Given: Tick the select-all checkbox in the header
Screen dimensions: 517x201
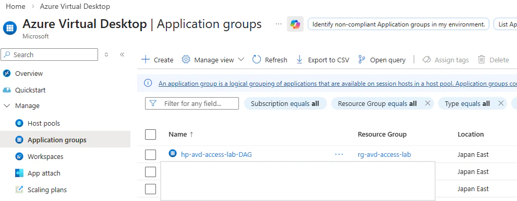Looking at the screenshot, I should [x=150, y=135].
